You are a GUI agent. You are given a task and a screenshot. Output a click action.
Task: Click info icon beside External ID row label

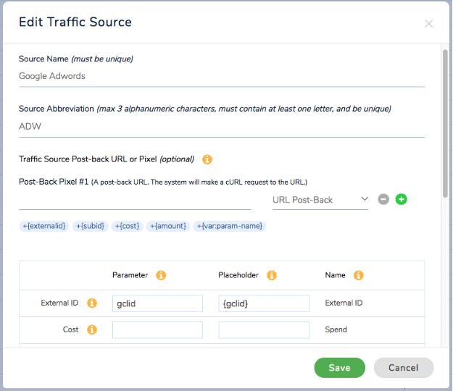92,303
